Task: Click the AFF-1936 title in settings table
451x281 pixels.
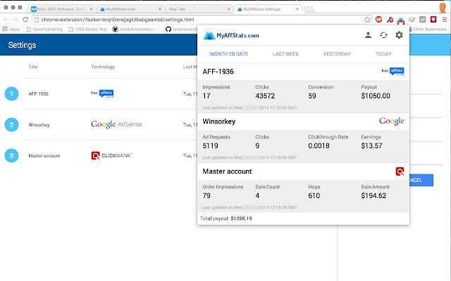Action: (38, 93)
